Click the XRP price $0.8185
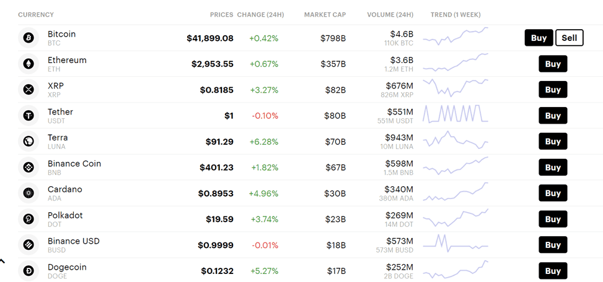 (x=216, y=90)
